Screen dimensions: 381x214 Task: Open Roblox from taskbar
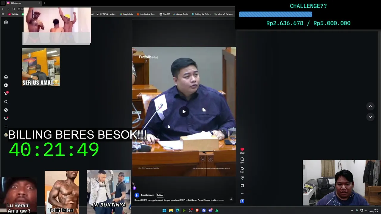[204, 210]
